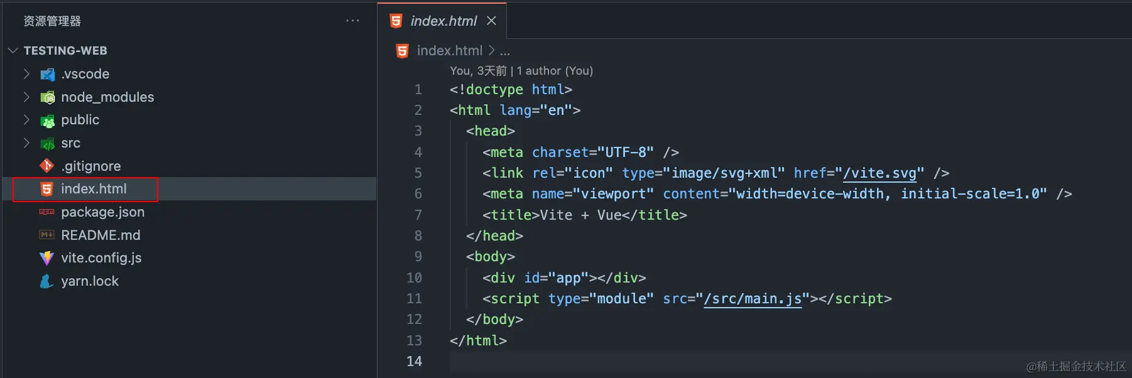Click the src folder icon
The width and height of the screenshot is (1132, 378).
(x=48, y=144)
